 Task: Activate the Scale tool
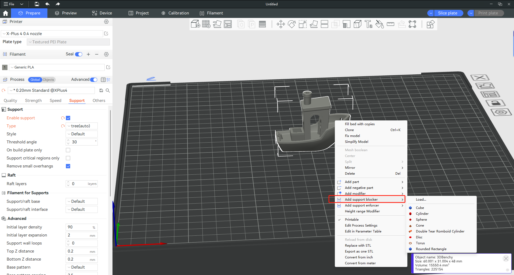tap(303, 24)
